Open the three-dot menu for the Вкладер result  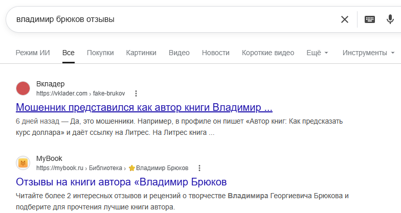coord(136,93)
